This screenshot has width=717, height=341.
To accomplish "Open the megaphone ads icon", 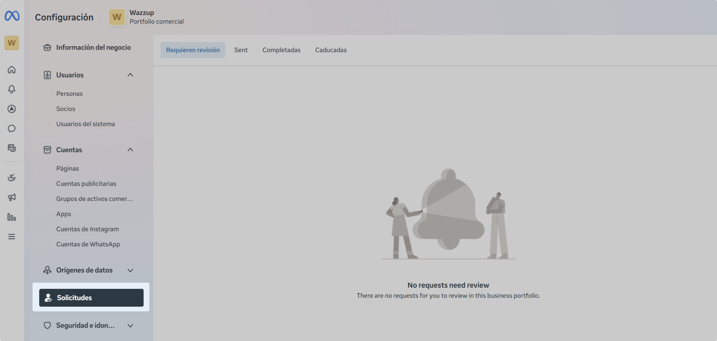I will [x=12, y=197].
